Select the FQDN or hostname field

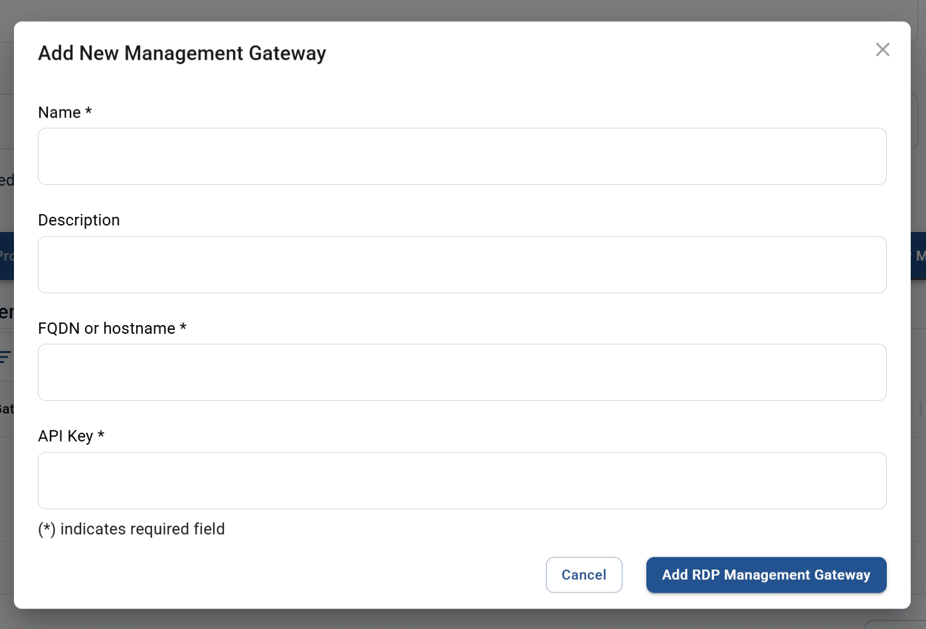(x=462, y=372)
